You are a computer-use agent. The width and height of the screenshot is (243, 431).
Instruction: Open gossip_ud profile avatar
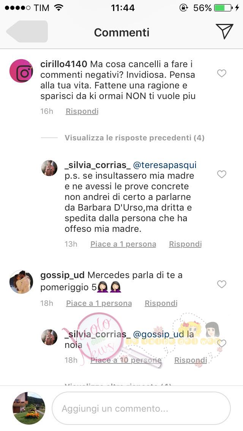point(21,282)
